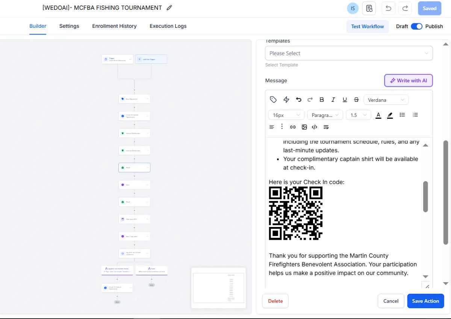Toggle Draft/Publish switch
Screen dimensions: 451x319
[x=416, y=26]
